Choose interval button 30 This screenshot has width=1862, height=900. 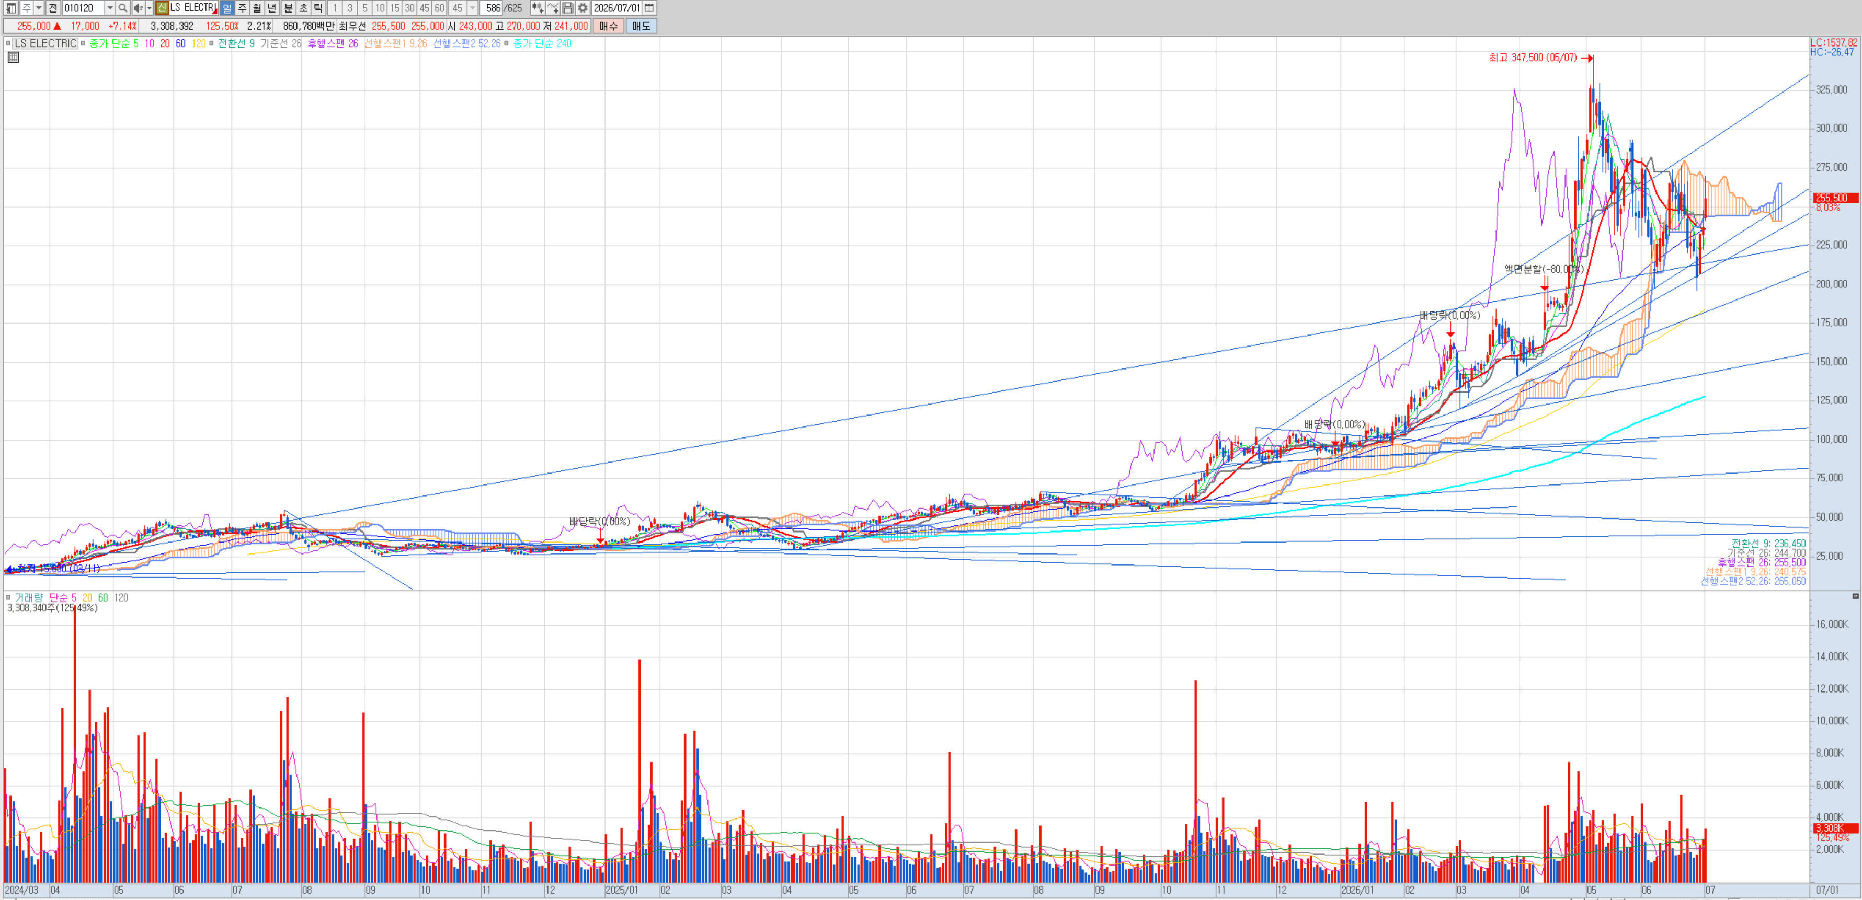[x=410, y=8]
